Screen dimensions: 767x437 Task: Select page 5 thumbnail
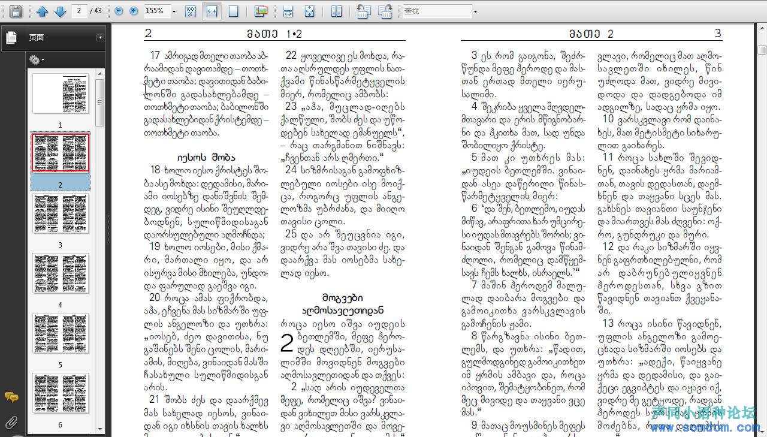[60, 334]
